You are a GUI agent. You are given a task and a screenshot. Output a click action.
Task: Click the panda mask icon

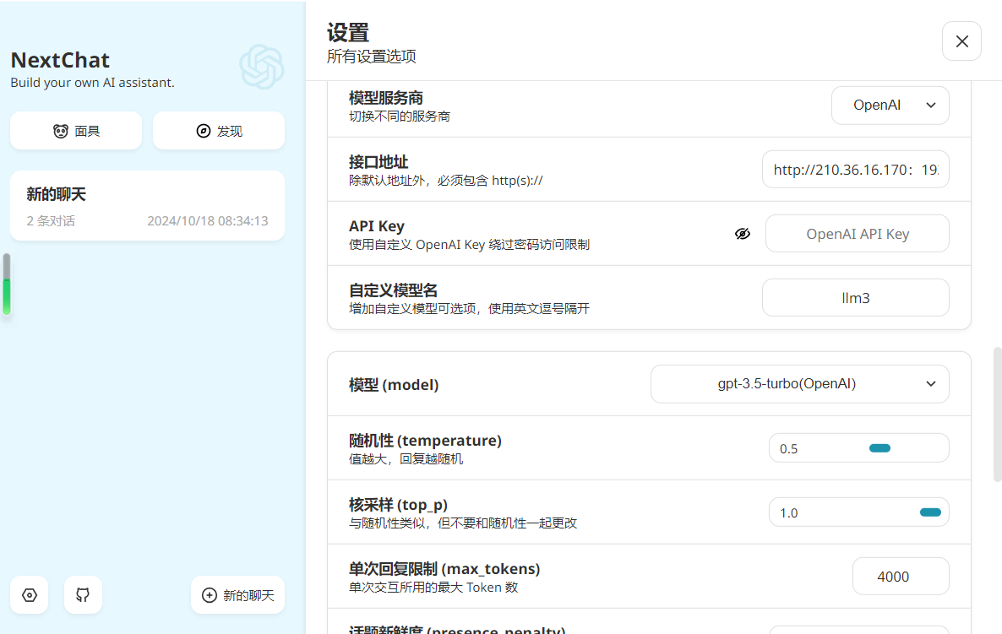(60, 131)
